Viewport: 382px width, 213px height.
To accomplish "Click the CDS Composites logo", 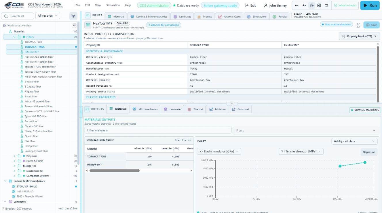I will [x=14, y=5].
